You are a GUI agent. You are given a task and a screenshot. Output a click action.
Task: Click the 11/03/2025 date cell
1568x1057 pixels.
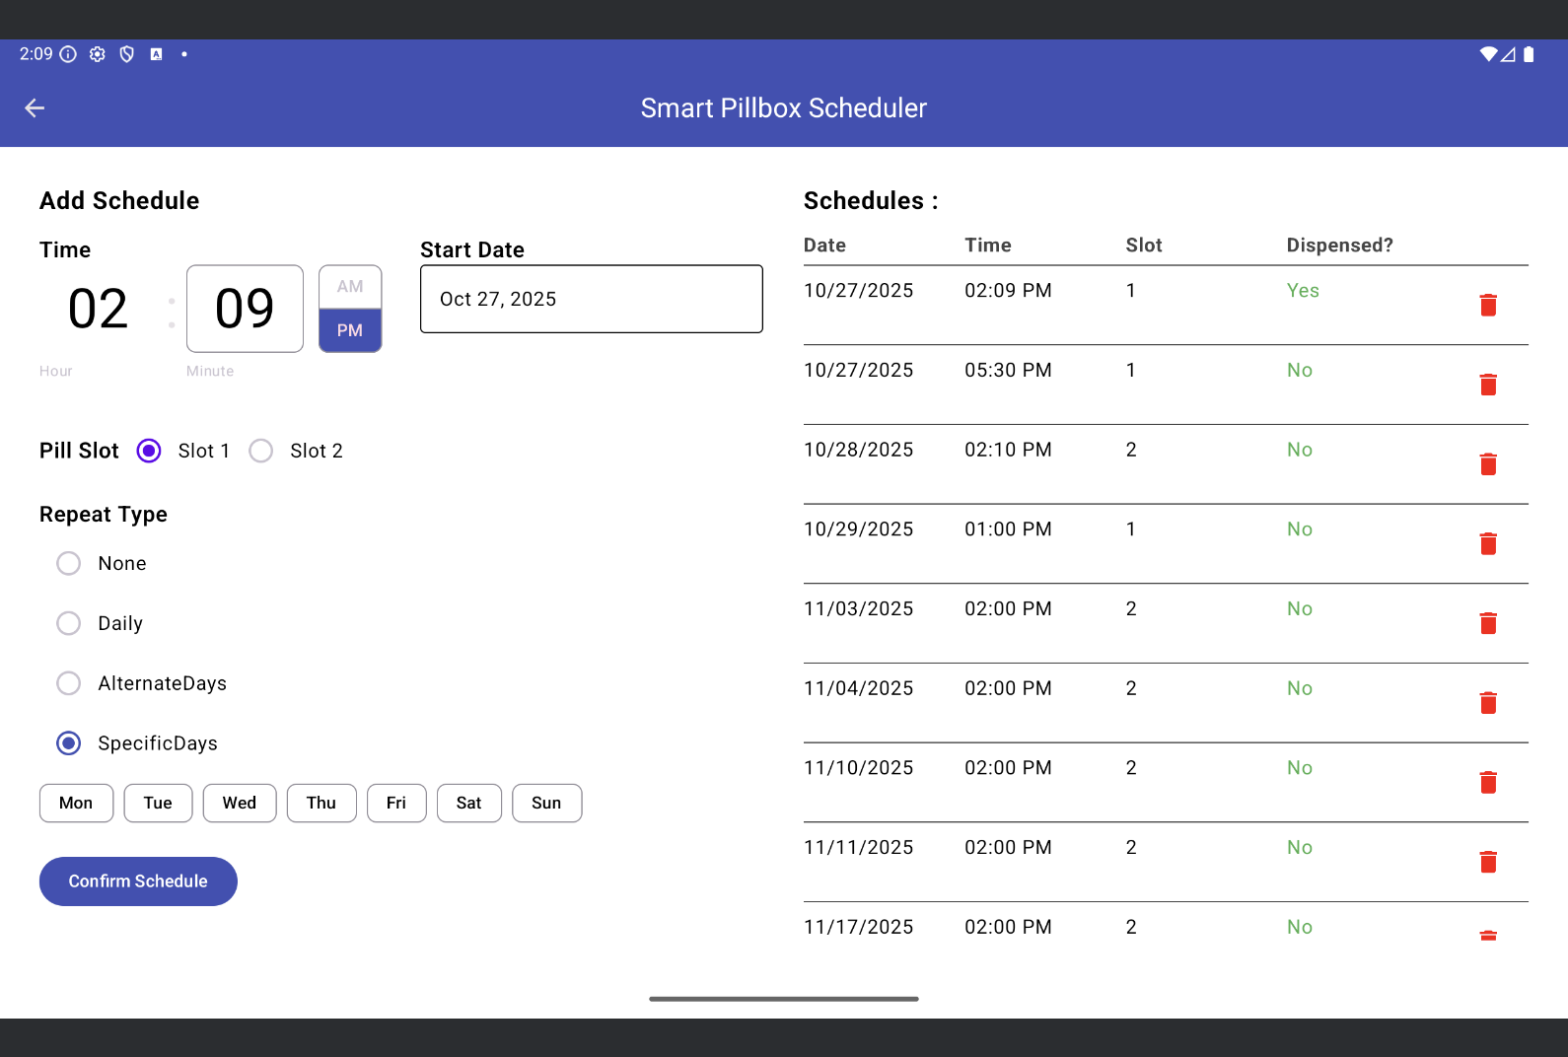(x=859, y=608)
